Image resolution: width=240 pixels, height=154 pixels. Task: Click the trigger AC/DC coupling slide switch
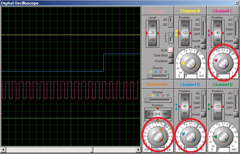[x=171, y=22]
